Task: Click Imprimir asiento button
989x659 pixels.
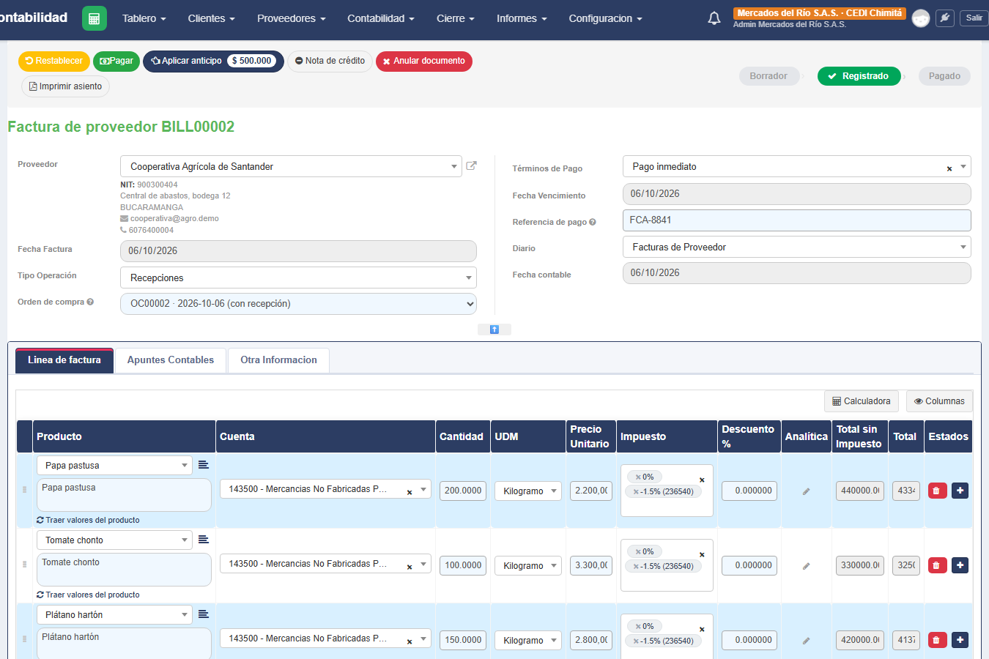Action: point(65,86)
